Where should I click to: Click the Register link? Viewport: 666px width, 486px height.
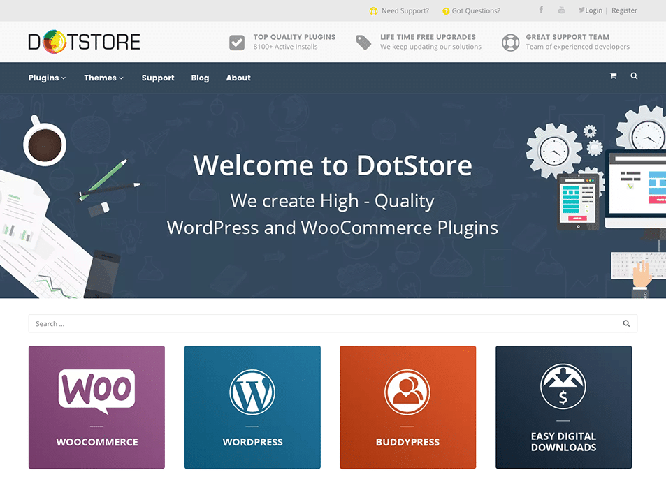624,10
